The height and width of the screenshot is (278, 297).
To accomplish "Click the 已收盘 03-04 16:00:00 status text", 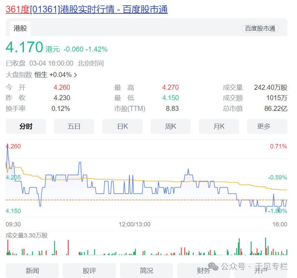I will click(40, 63).
